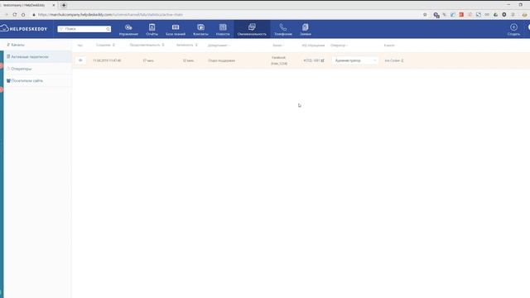Open the Администратор operator dropdown in row
This screenshot has height=298, width=530.
[355, 60]
